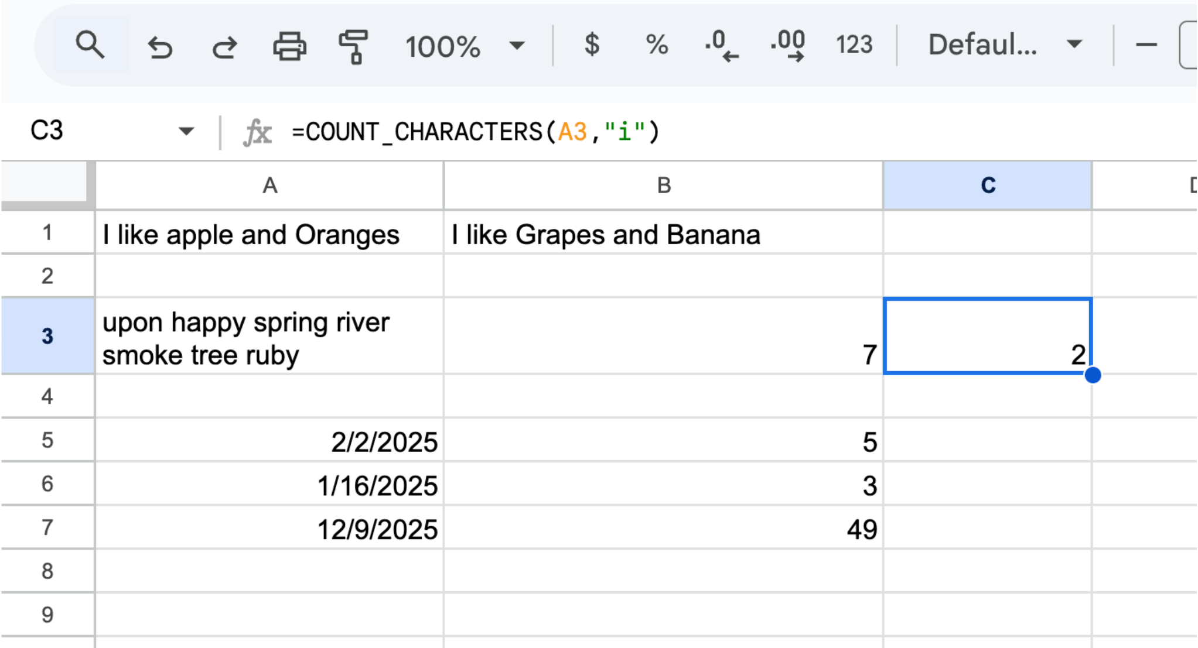Open the 123 more formats menu
The width and height of the screenshot is (1198, 648).
point(854,45)
